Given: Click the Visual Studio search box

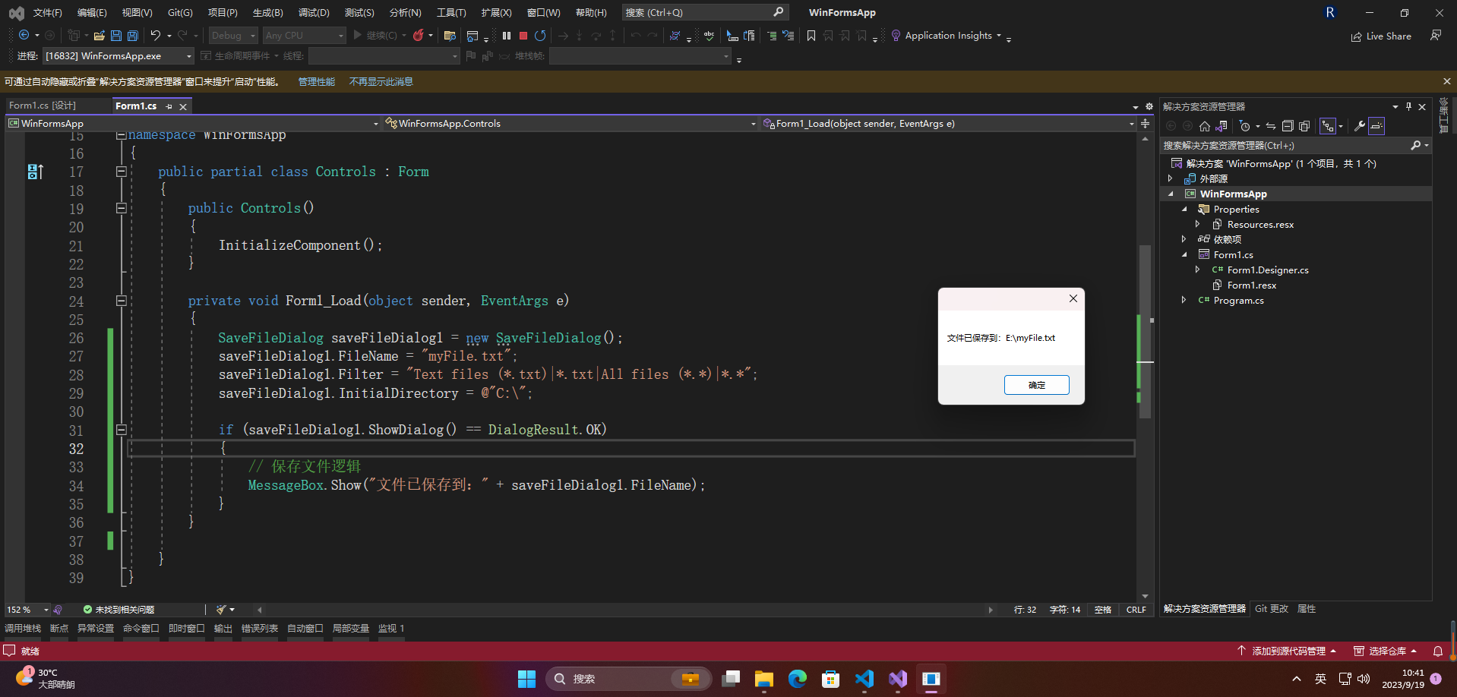Looking at the screenshot, I should [705, 13].
